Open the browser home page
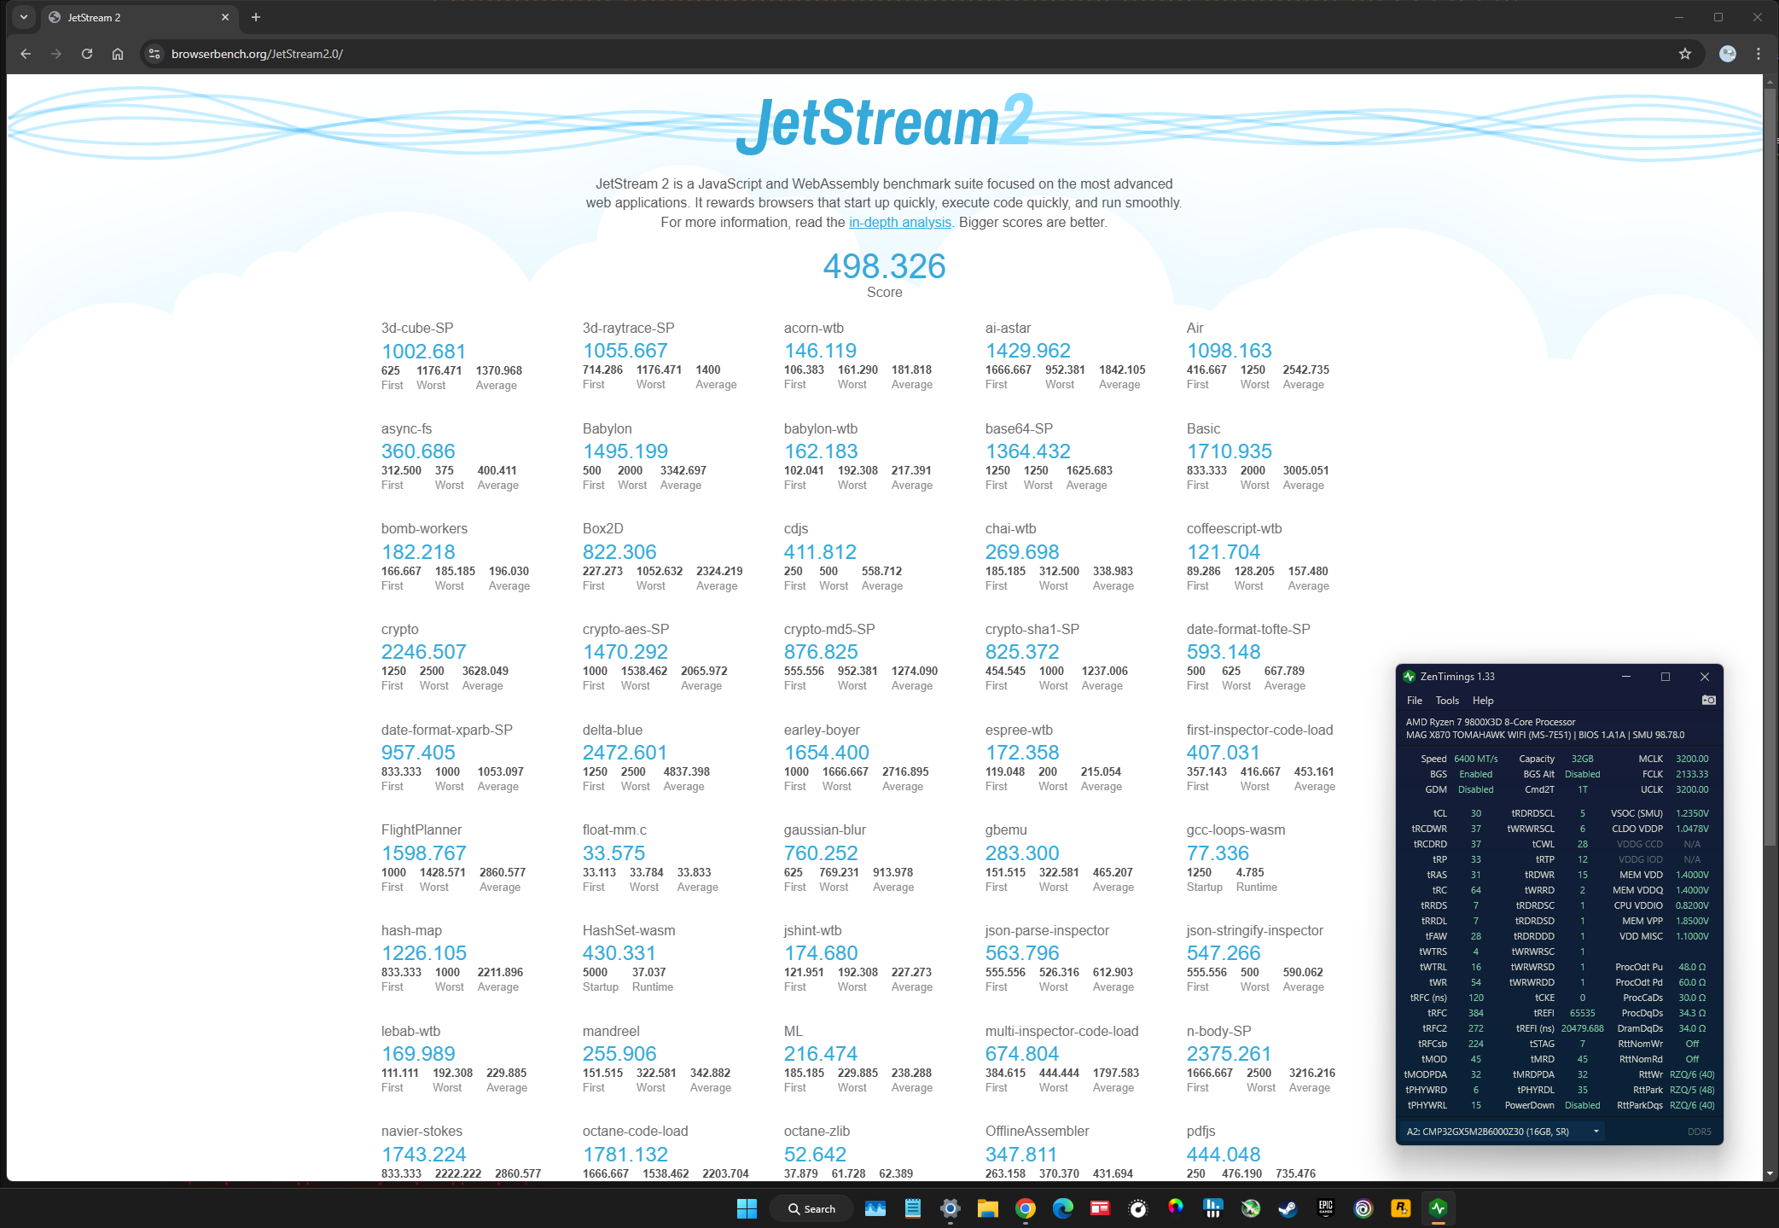Screen dimensions: 1779x1228 pyautogui.click(x=118, y=54)
